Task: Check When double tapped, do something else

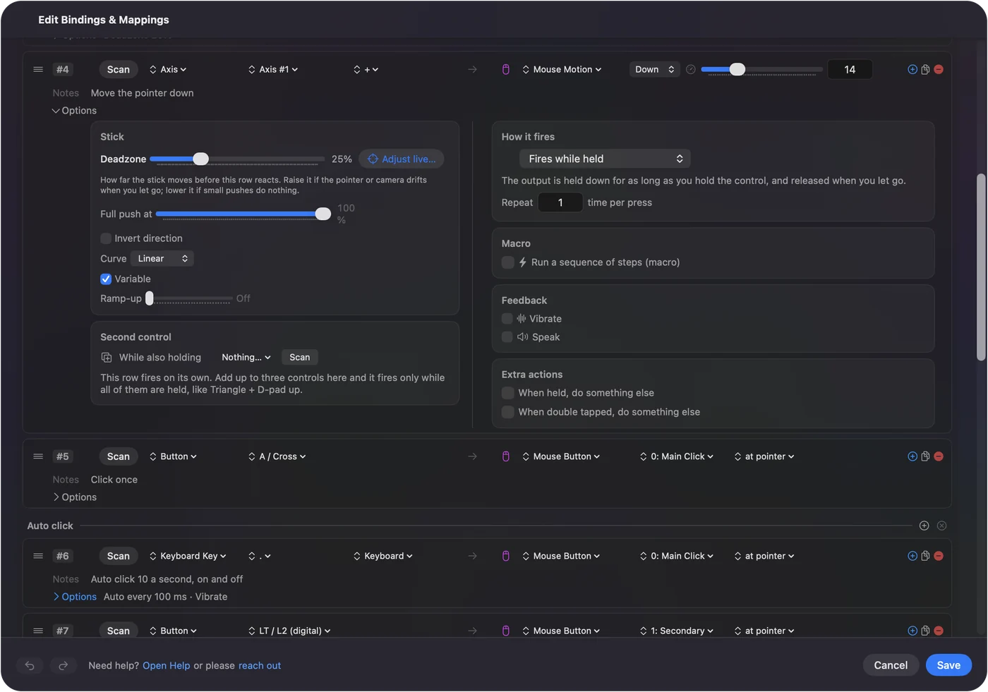Action: click(507, 412)
